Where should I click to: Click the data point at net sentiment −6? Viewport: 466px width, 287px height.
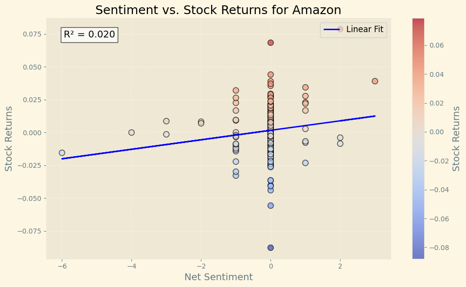(62, 153)
